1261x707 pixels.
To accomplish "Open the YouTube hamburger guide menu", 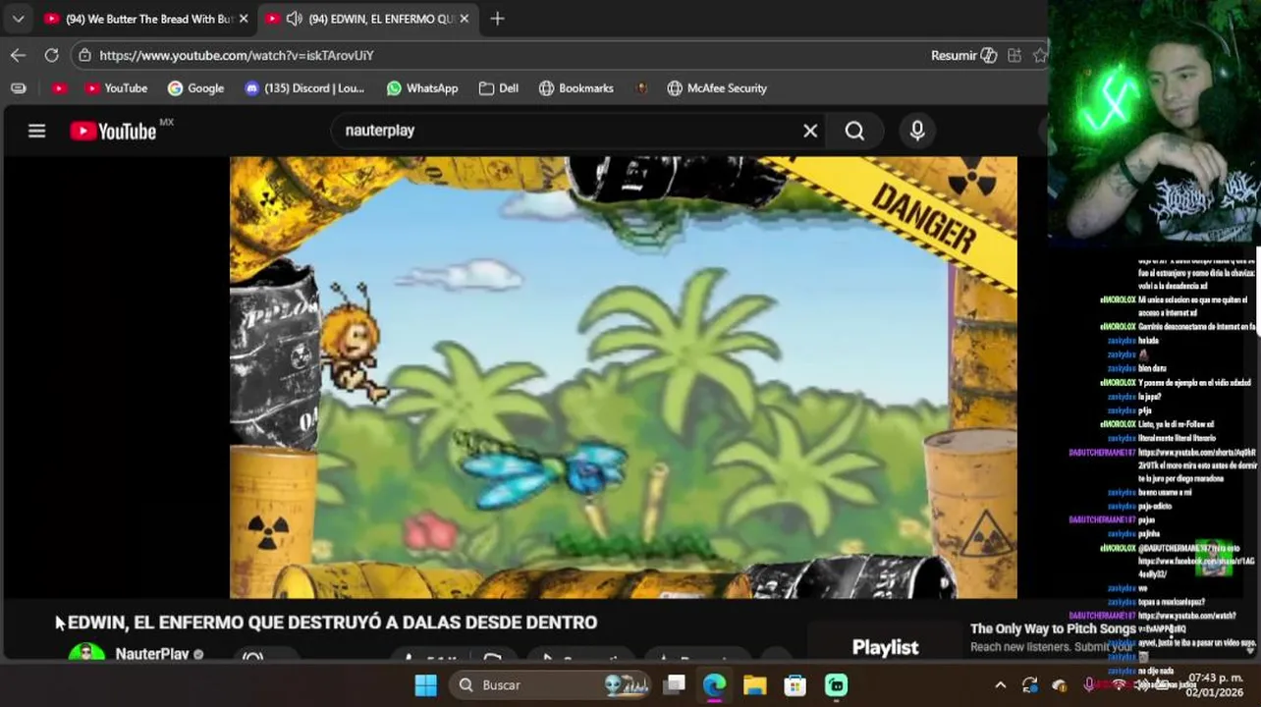I will click(x=36, y=131).
